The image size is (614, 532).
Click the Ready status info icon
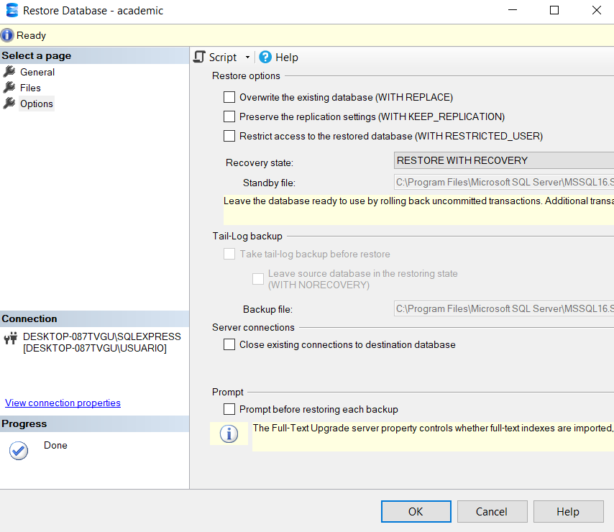[x=6, y=35]
